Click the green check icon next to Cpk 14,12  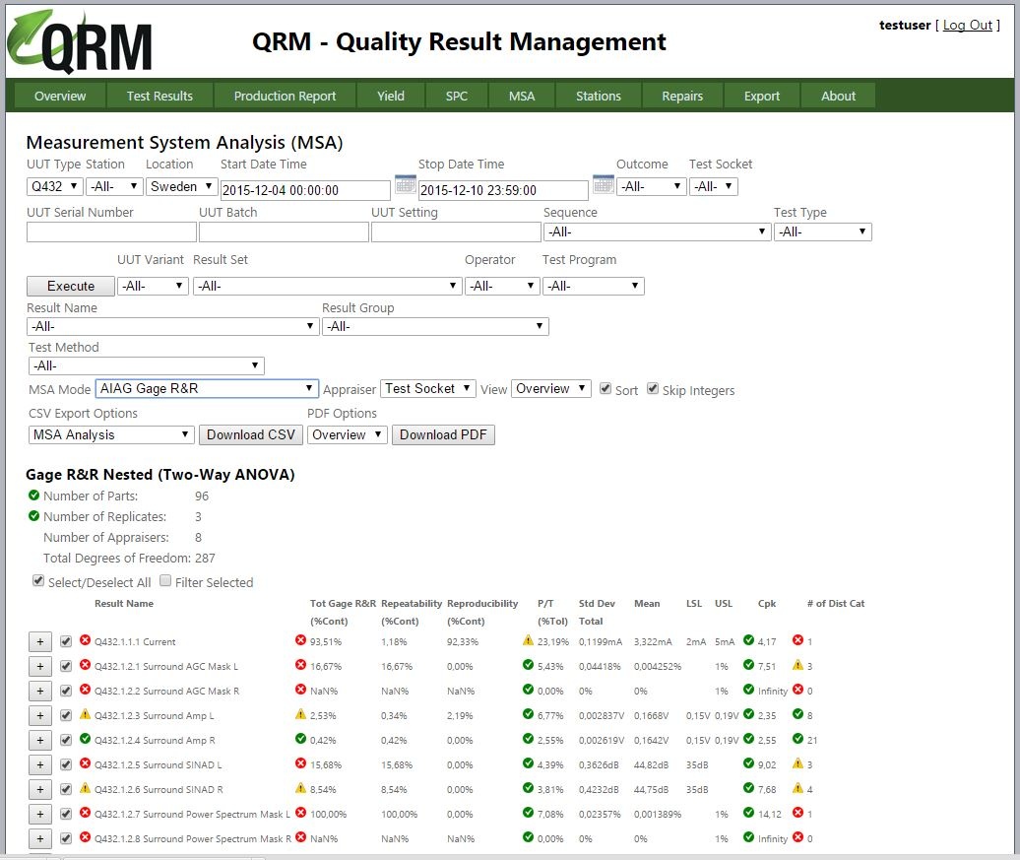748,813
